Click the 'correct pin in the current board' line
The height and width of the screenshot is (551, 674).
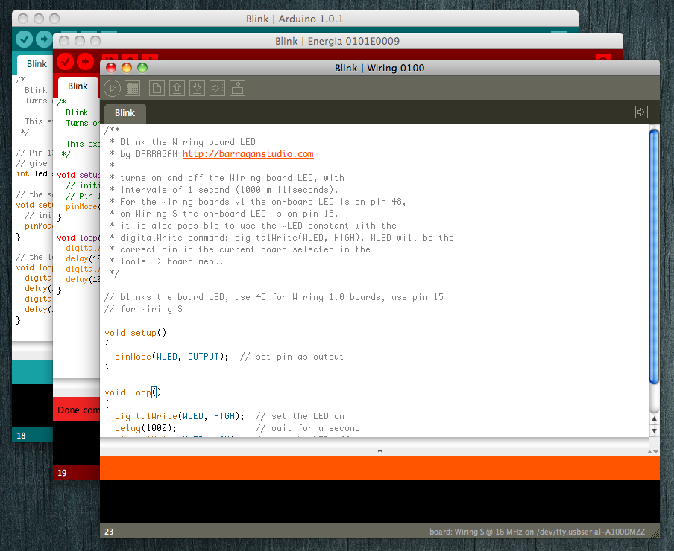[240, 249]
